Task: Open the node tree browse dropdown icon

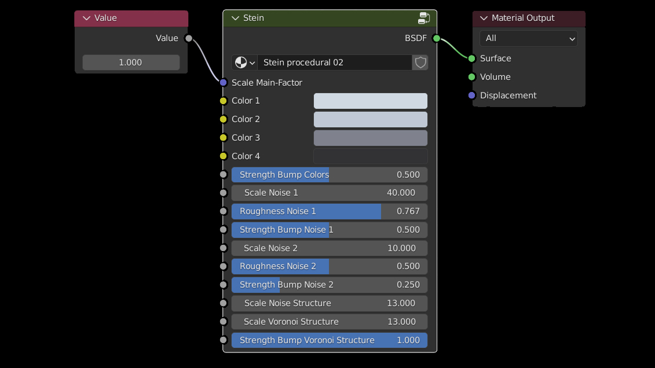Action: click(x=244, y=62)
